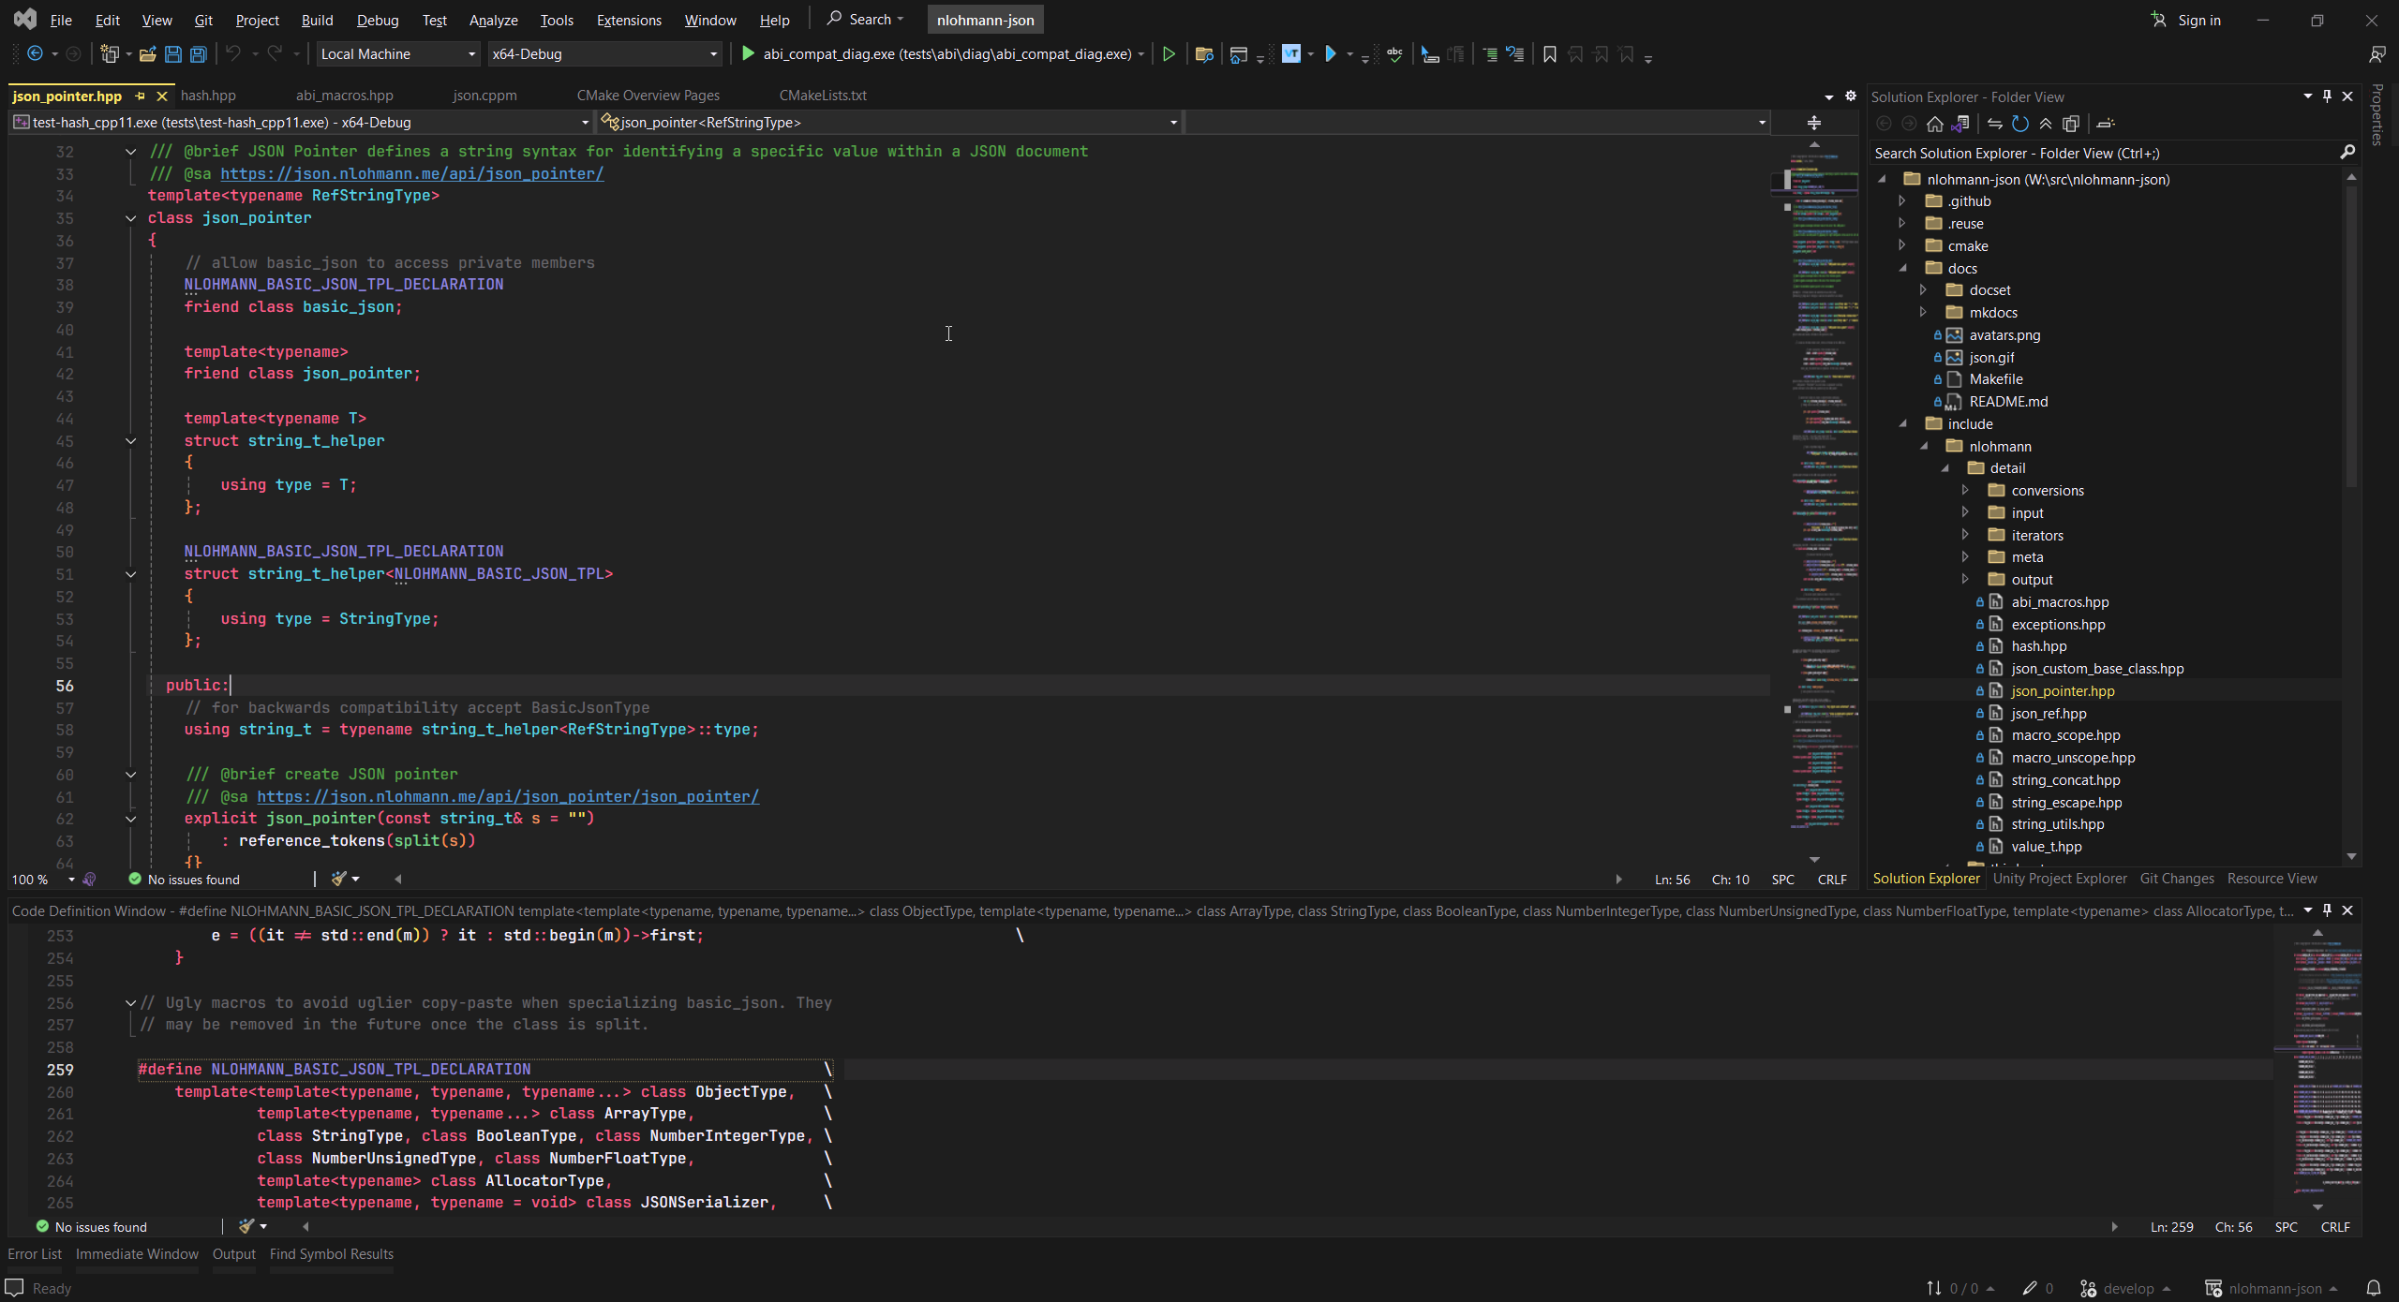Expand the conversions folder under detail

tap(1965, 490)
